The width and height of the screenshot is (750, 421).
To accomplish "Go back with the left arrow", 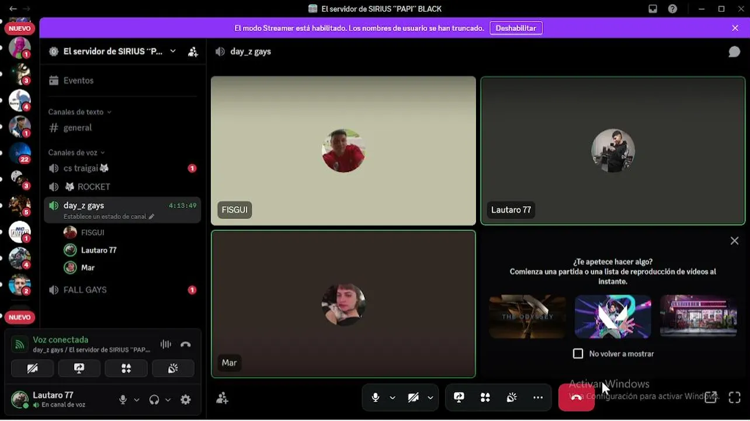I will click(x=13, y=9).
